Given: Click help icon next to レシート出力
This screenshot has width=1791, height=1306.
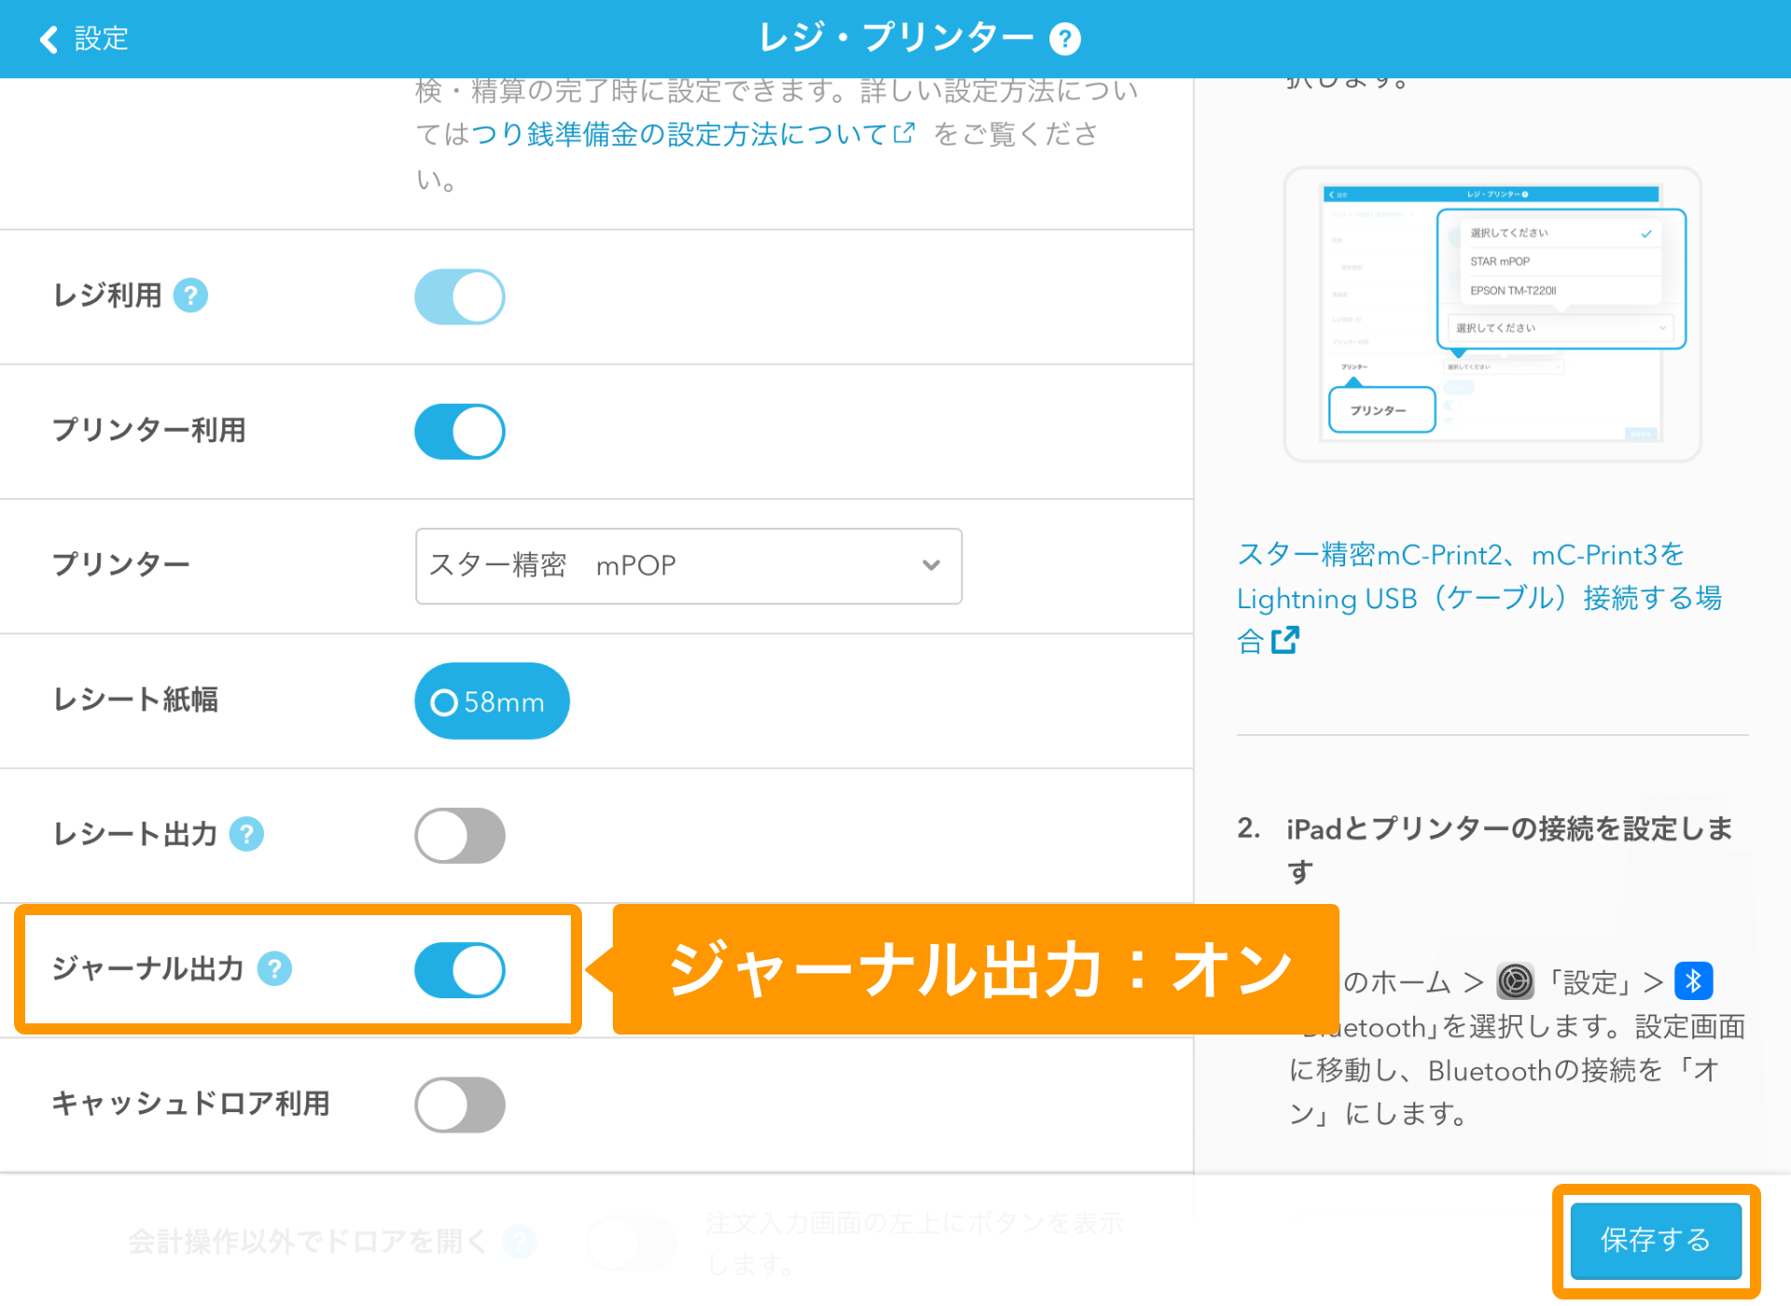Looking at the screenshot, I should tap(247, 834).
